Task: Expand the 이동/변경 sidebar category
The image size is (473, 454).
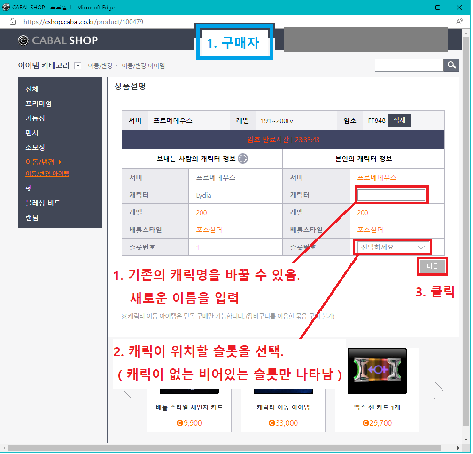Action: click(43, 163)
